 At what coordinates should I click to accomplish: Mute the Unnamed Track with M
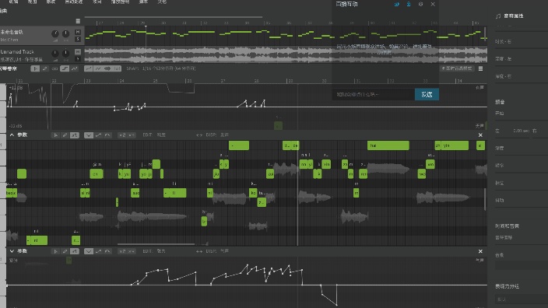[78, 51]
